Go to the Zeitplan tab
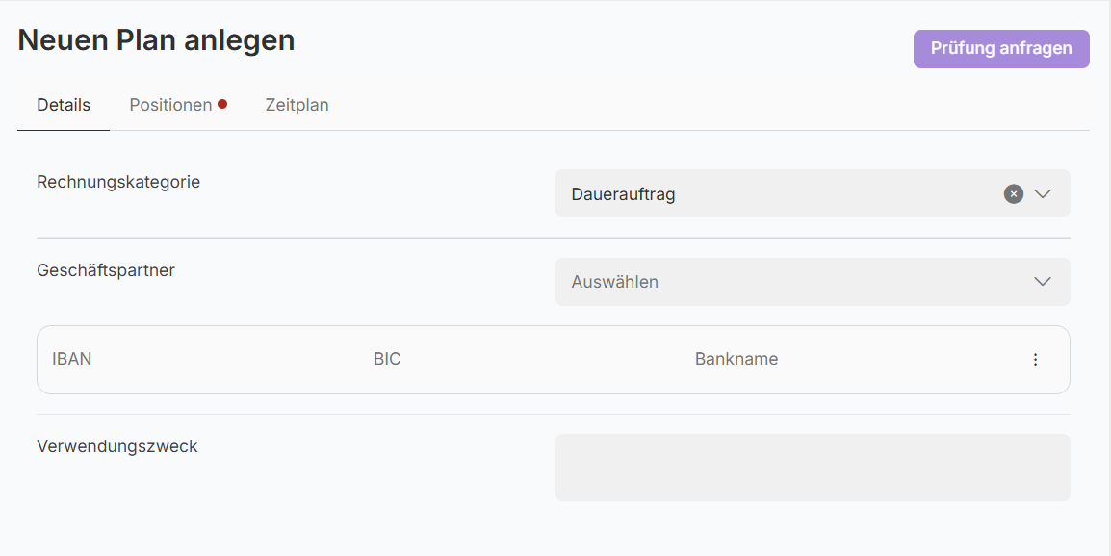 pyautogui.click(x=297, y=105)
